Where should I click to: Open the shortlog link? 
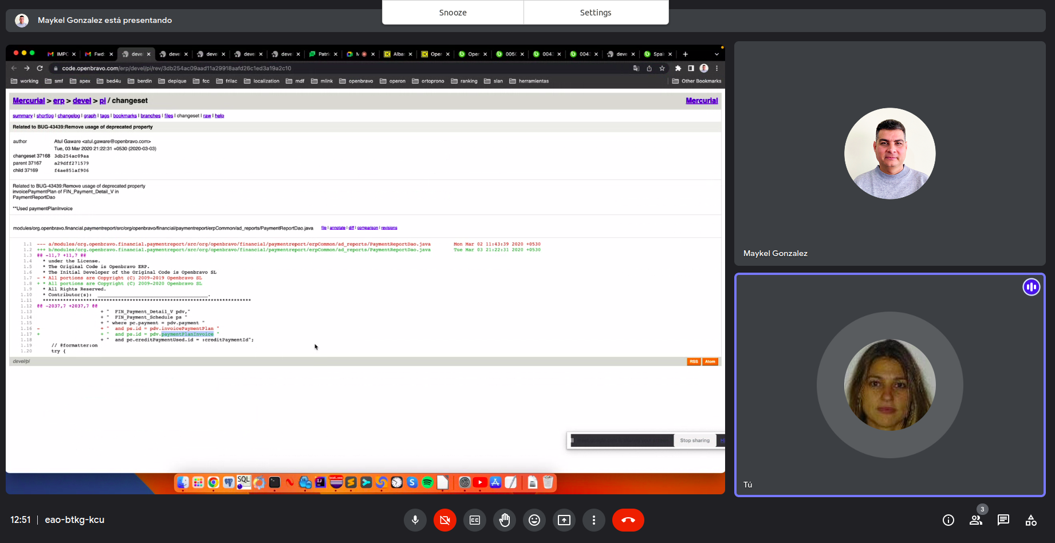pos(45,116)
